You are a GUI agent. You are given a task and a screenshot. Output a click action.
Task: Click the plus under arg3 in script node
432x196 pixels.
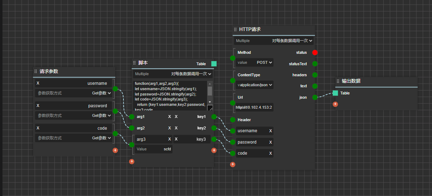[132, 161]
